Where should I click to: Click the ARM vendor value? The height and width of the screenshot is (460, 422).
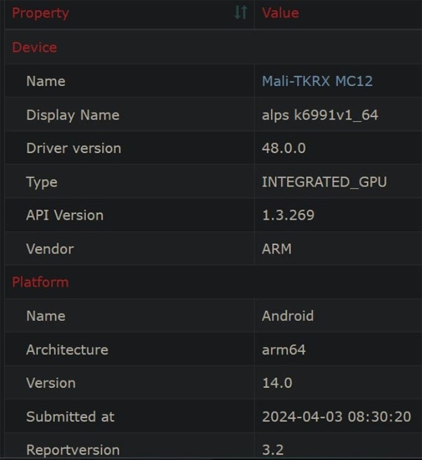[277, 249]
